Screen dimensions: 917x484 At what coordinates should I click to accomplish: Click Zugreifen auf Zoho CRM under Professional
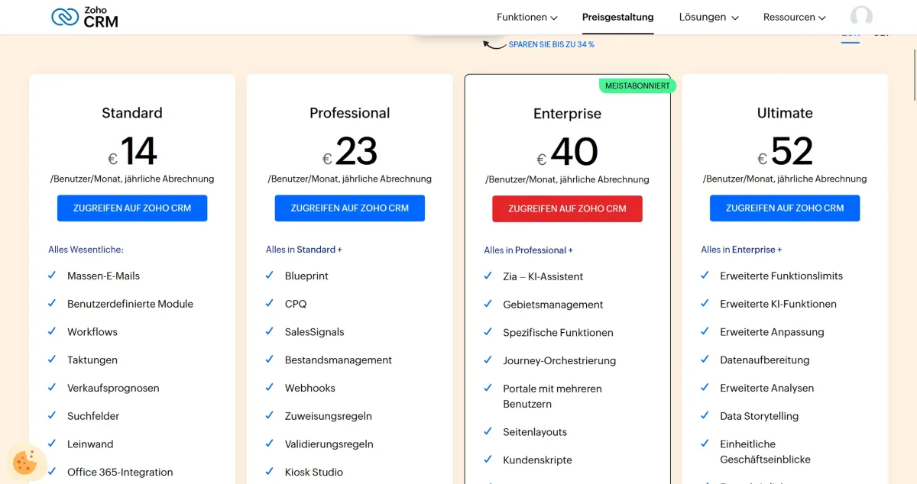coord(349,208)
